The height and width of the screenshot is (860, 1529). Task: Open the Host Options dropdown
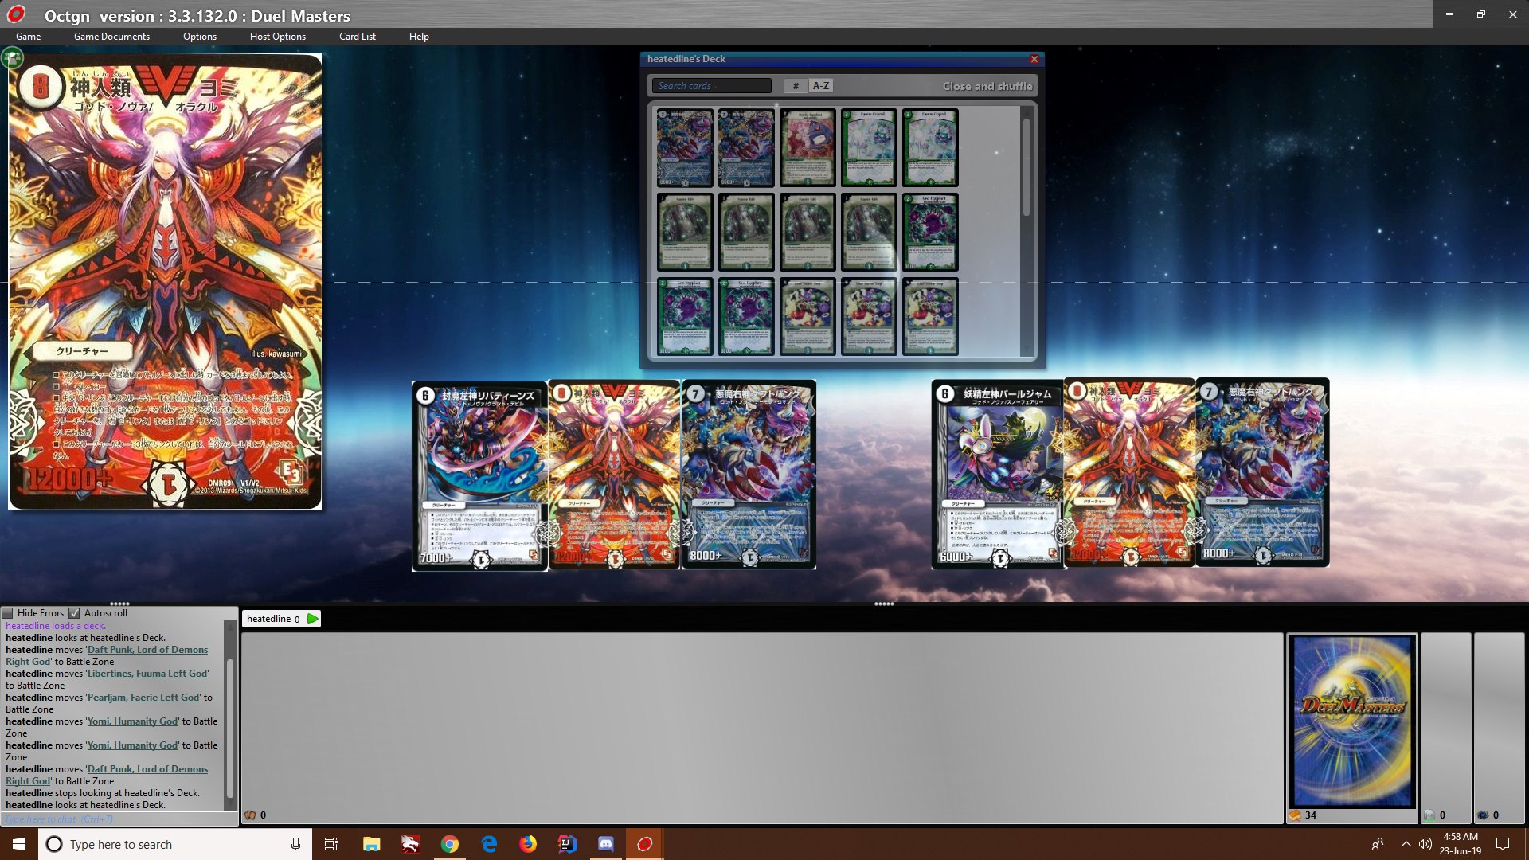tap(276, 37)
